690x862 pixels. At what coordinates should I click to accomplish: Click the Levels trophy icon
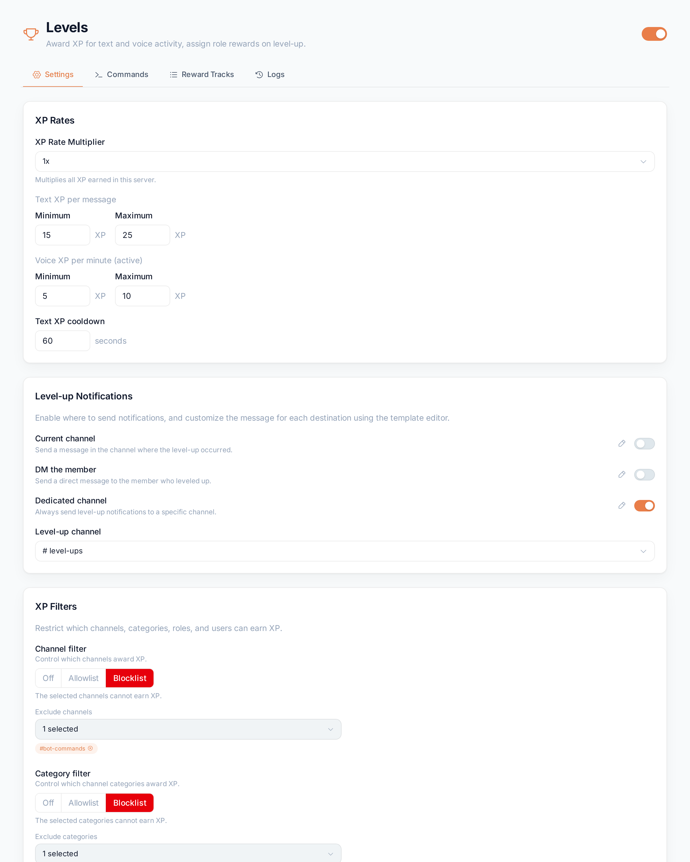tap(31, 34)
